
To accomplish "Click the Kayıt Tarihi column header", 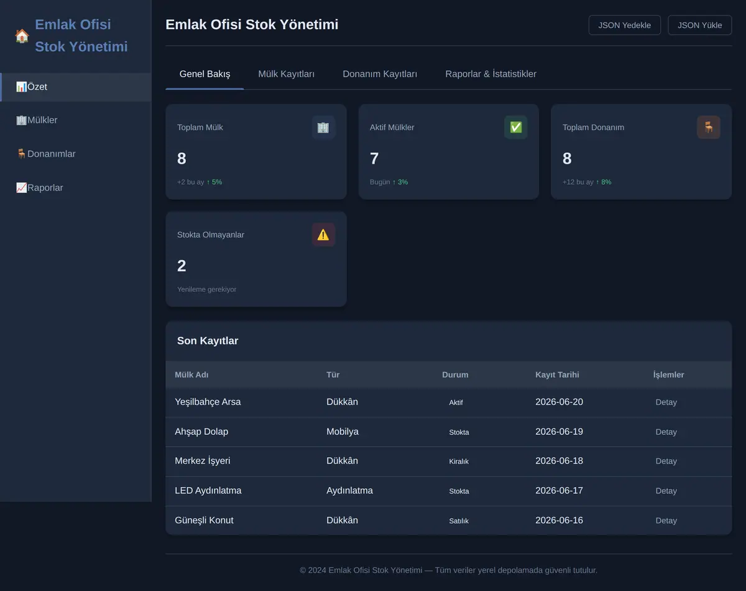I will coord(557,375).
